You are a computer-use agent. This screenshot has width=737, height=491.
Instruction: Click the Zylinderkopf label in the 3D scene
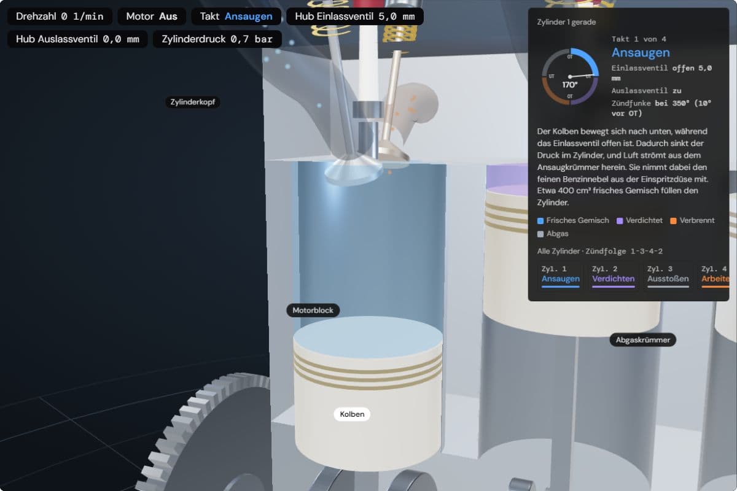coord(192,102)
